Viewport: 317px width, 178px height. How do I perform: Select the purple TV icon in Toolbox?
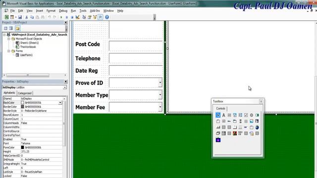pyautogui.click(x=218, y=139)
